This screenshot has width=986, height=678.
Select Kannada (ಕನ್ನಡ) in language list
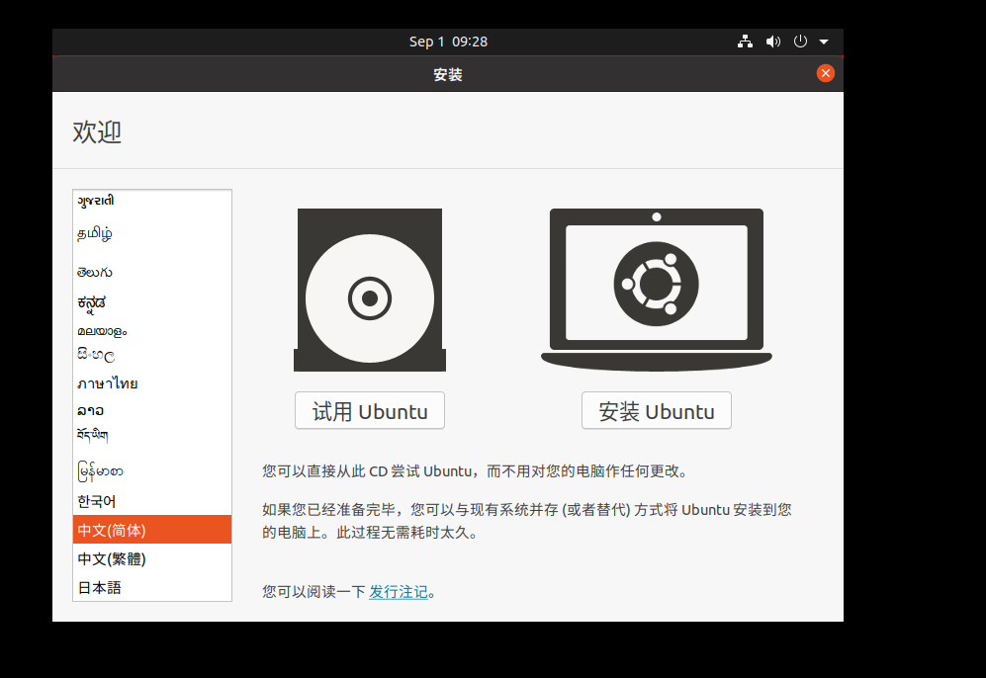[x=152, y=302]
